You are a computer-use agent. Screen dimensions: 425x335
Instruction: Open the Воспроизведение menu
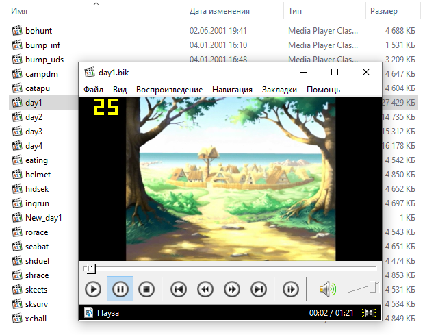click(x=170, y=90)
